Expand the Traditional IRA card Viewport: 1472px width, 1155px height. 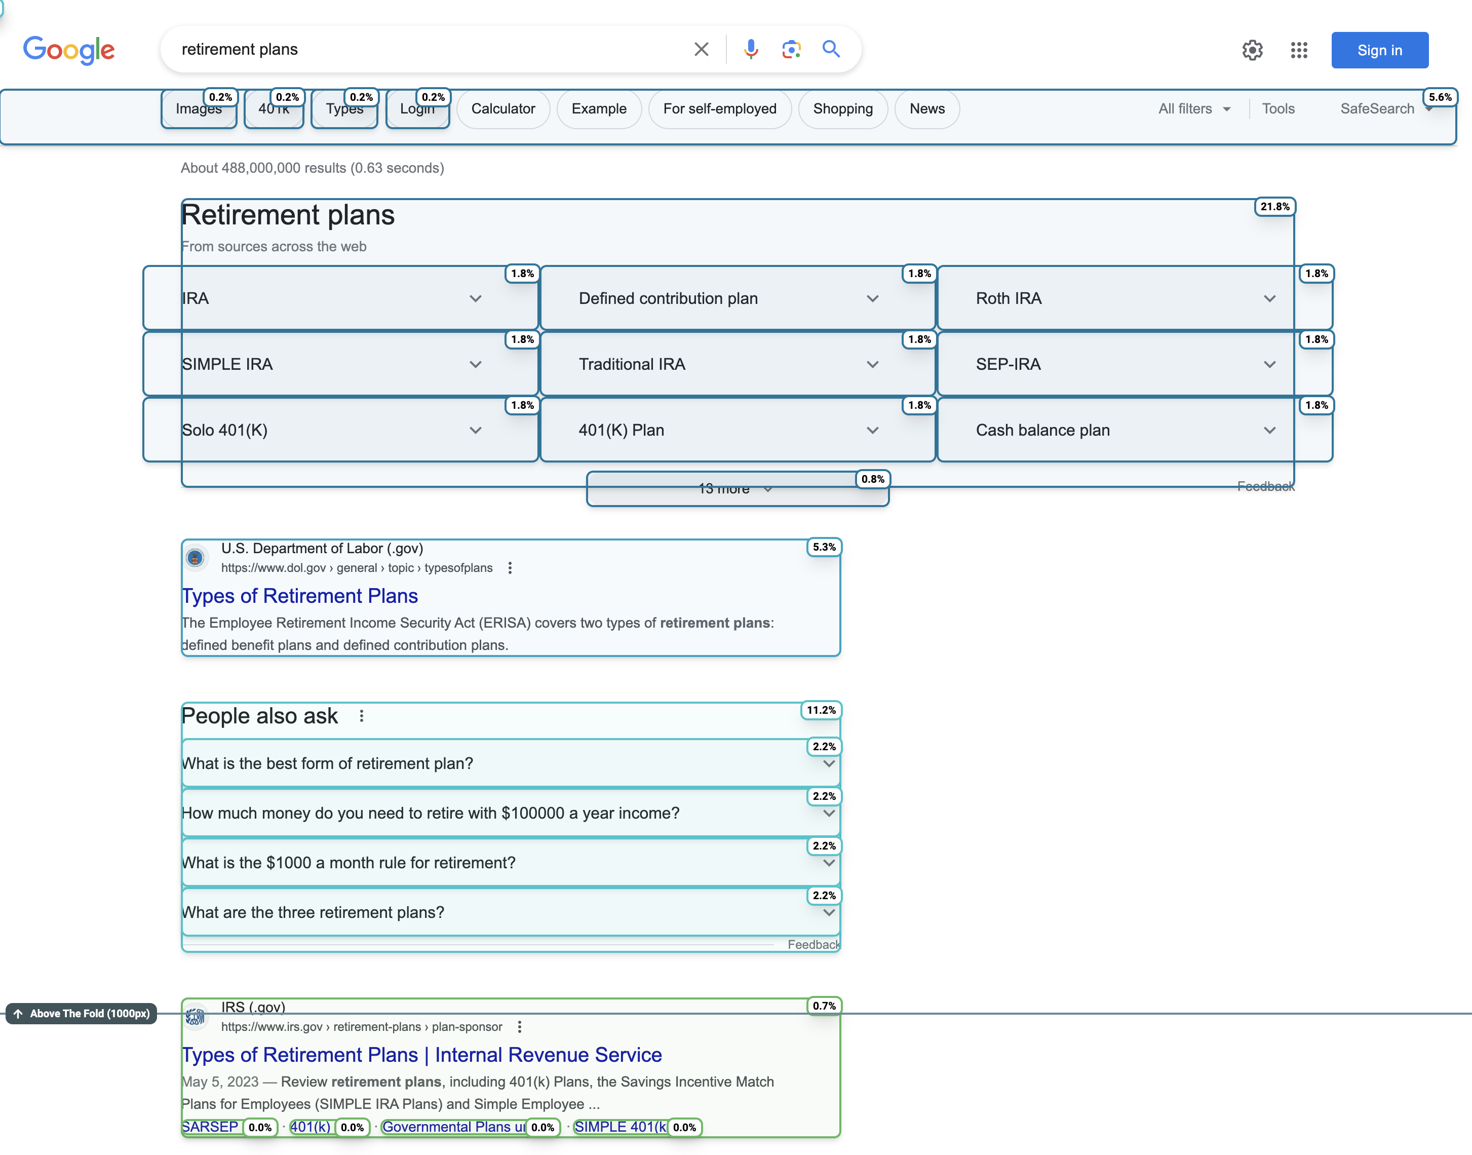point(738,364)
